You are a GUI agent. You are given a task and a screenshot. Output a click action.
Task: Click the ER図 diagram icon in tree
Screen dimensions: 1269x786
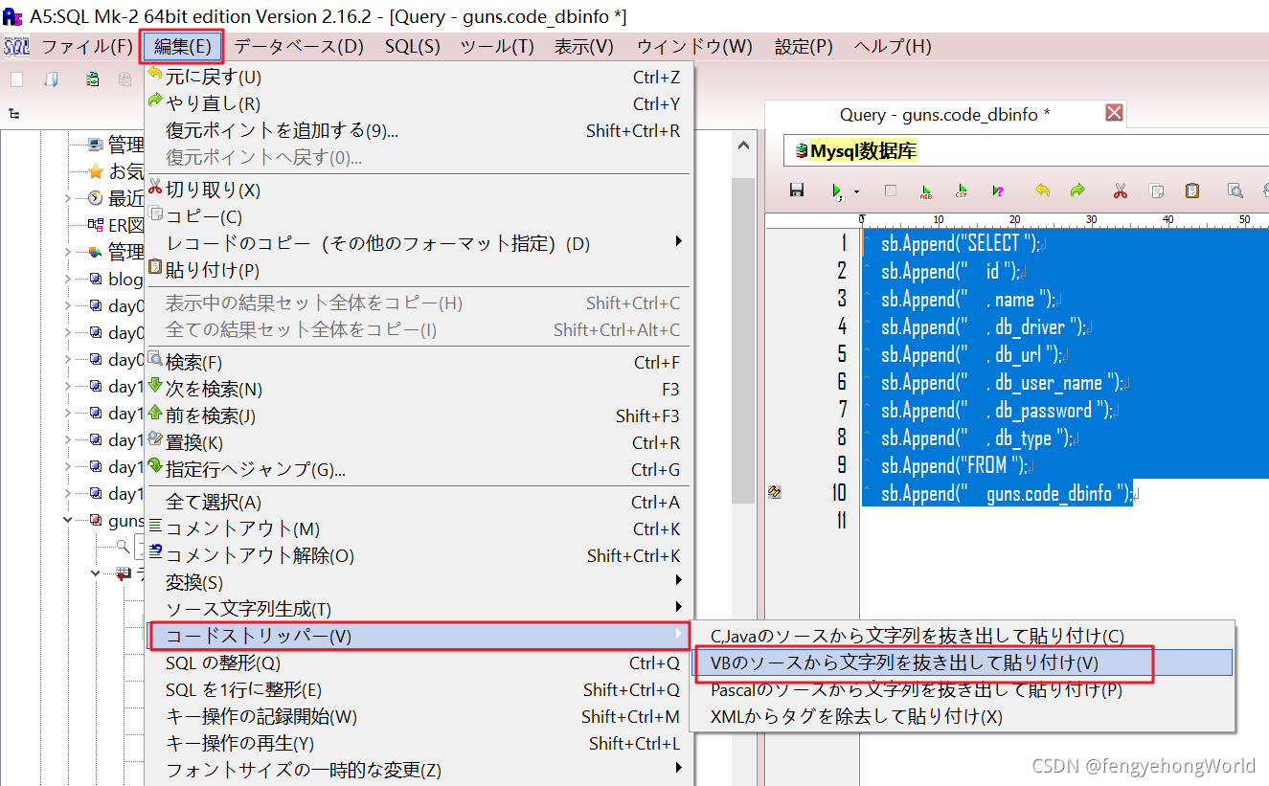coord(96,226)
